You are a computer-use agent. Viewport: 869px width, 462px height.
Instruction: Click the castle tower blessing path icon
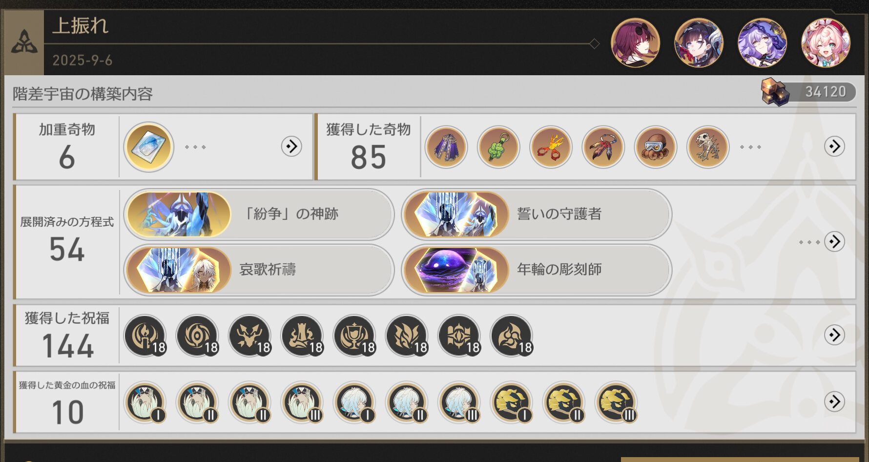coord(302,336)
